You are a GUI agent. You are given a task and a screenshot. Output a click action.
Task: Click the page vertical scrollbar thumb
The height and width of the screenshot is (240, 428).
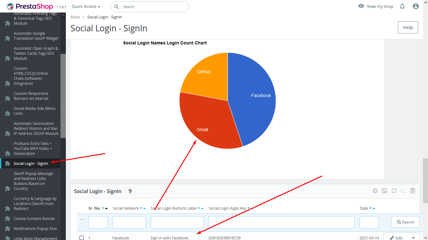click(425, 181)
